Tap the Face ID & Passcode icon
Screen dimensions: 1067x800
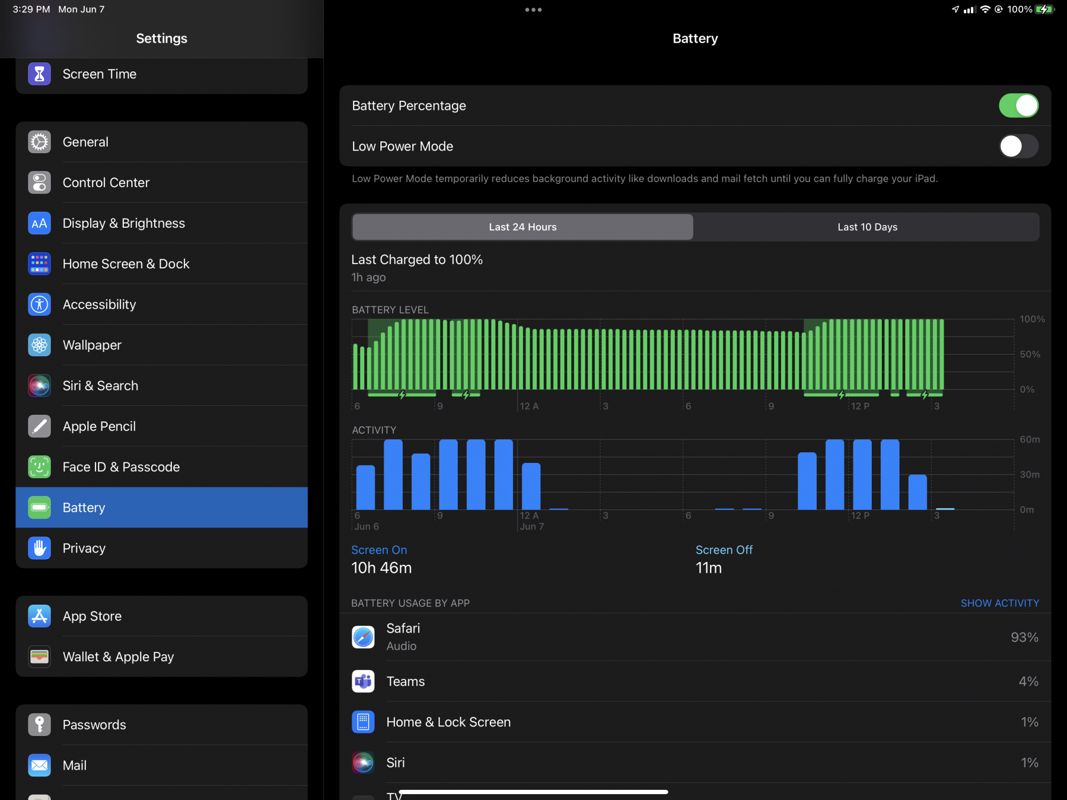(x=39, y=467)
